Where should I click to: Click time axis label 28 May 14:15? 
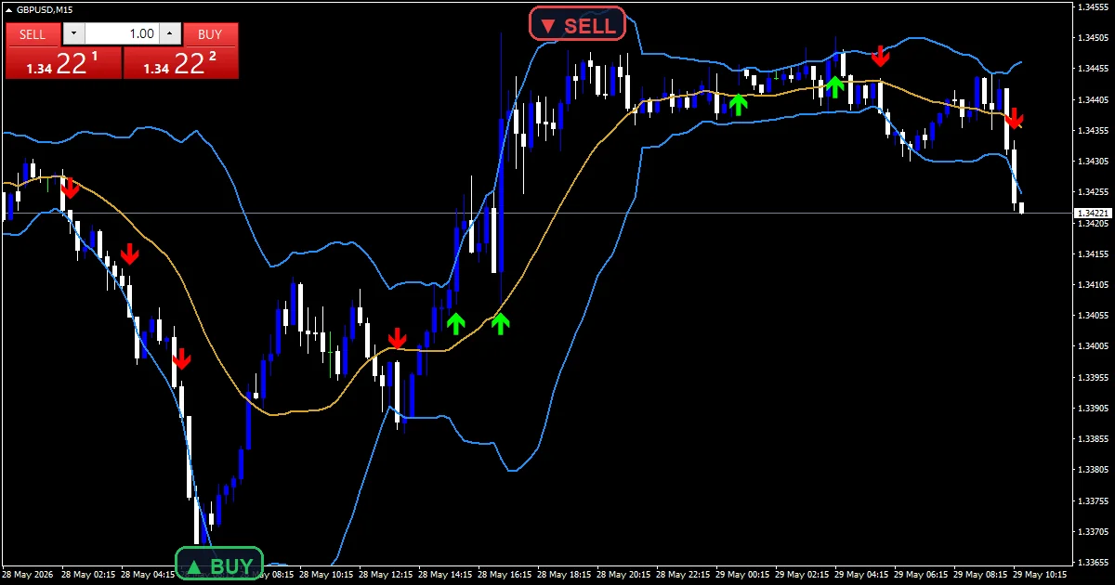[443, 575]
